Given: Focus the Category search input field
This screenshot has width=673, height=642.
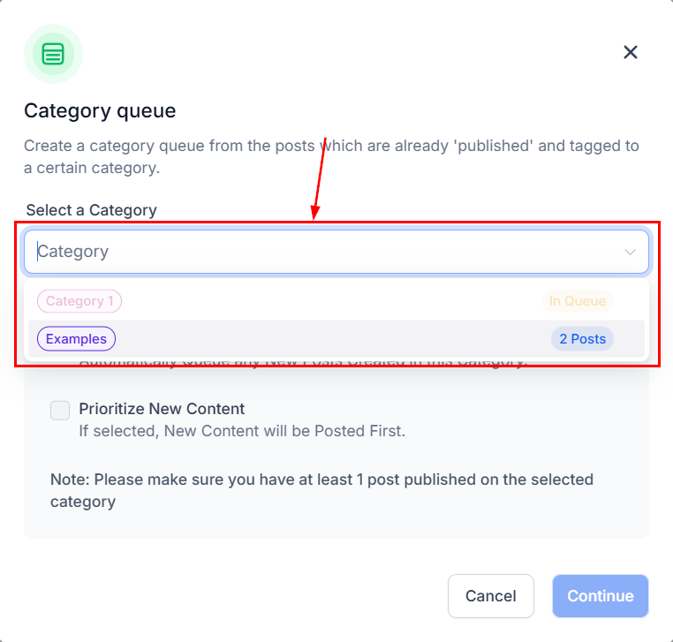Looking at the screenshot, I should 318,252.
